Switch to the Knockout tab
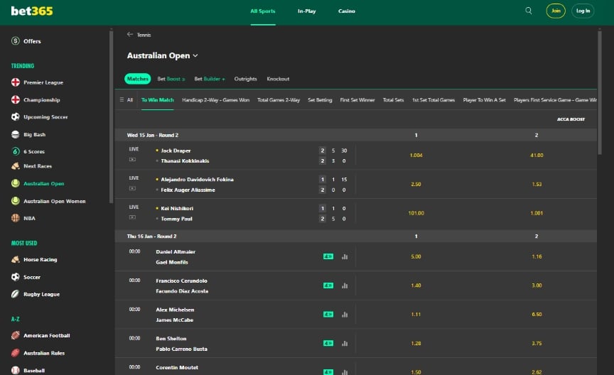Image resolution: width=614 pixels, height=375 pixels. (278, 79)
